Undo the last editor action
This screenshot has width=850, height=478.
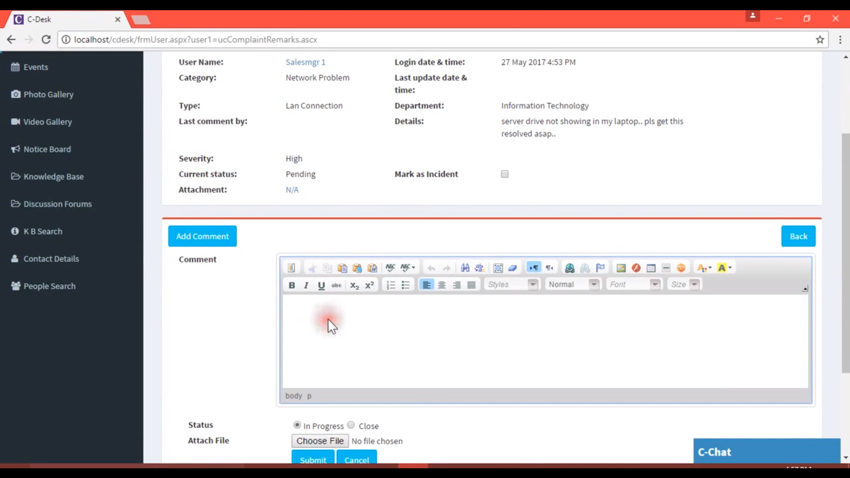(x=432, y=268)
